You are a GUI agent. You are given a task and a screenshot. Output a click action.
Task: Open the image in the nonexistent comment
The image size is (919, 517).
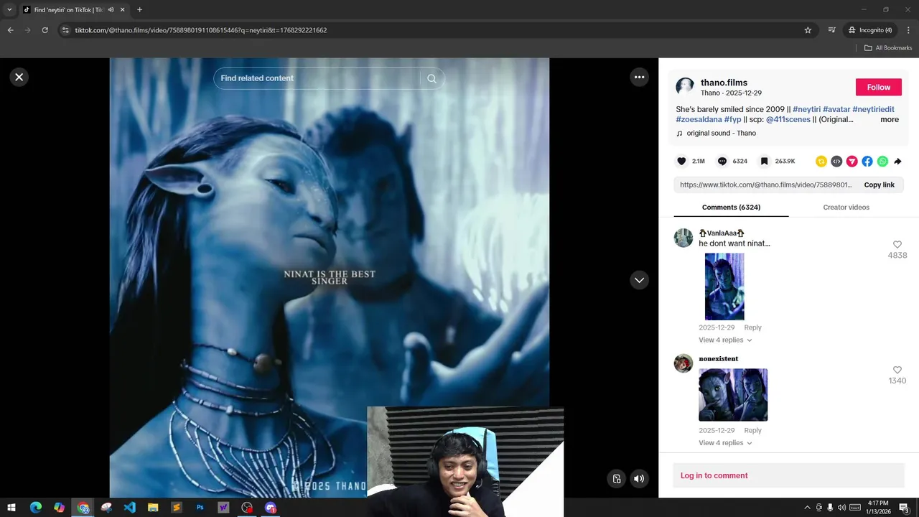pos(733,395)
